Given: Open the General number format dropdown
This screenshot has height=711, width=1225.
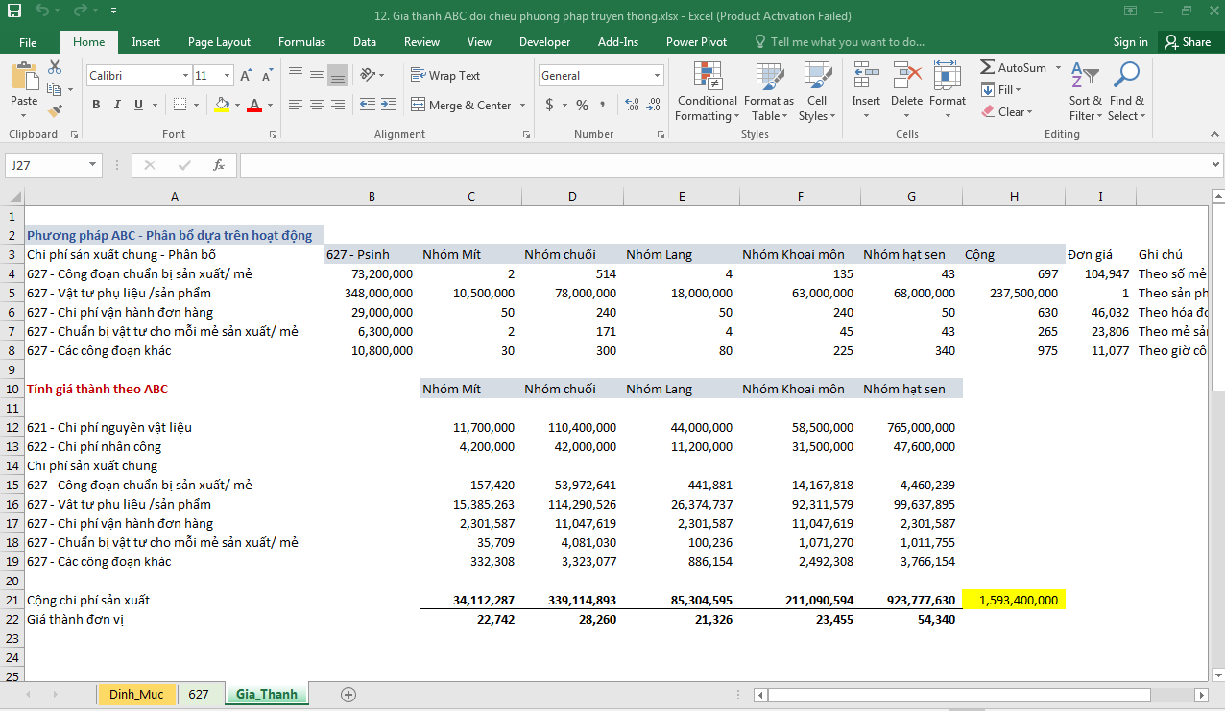Looking at the screenshot, I should [x=657, y=76].
